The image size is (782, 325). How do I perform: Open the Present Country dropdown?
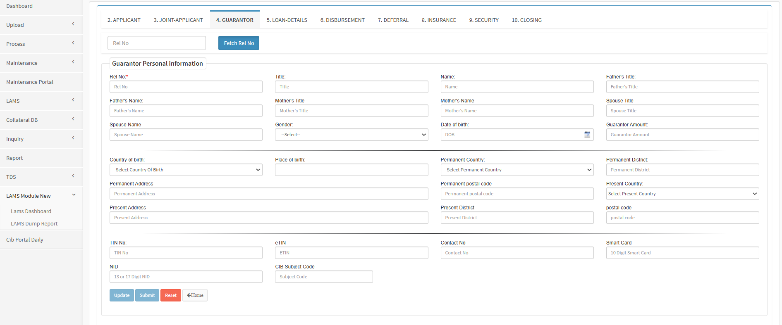pyautogui.click(x=682, y=194)
